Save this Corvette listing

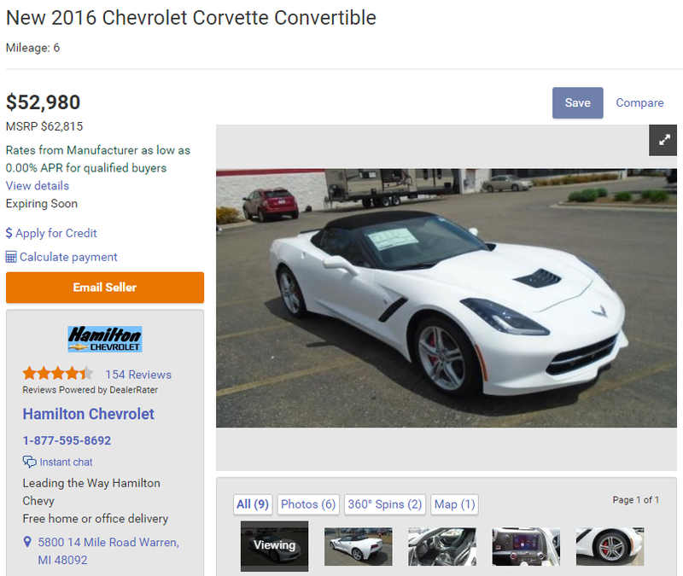pos(578,102)
